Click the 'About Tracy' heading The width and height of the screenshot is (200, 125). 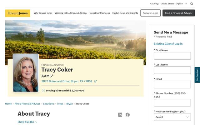point(34,114)
